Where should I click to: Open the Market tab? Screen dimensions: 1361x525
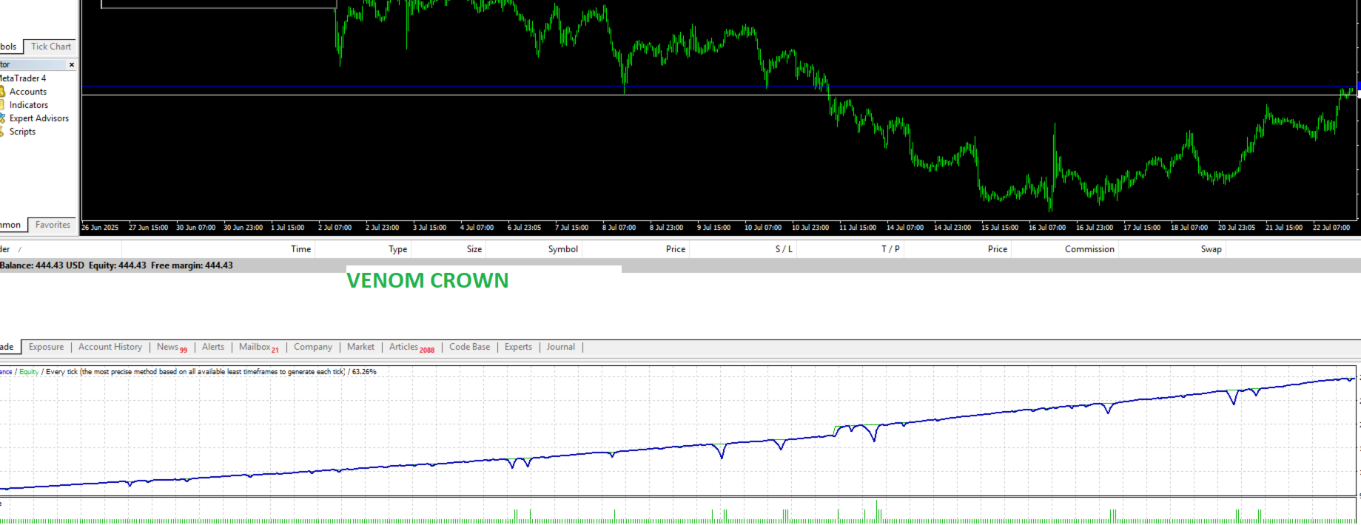pos(360,347)
